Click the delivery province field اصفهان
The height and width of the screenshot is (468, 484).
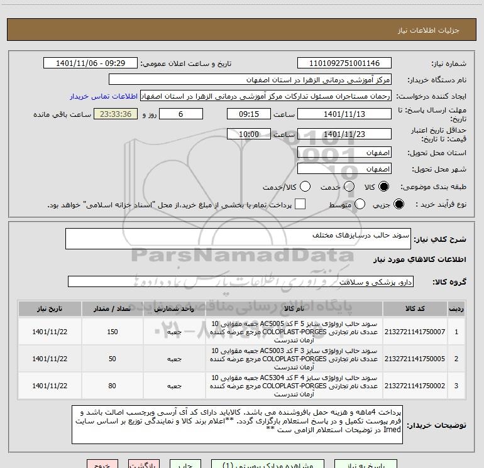[x=344, y=153]
